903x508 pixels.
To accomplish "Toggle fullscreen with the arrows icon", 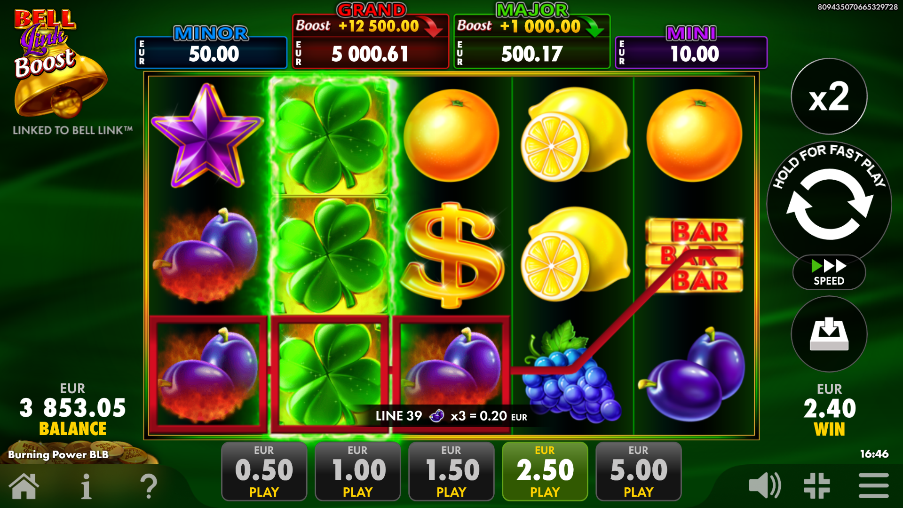I will click(817, 485).
